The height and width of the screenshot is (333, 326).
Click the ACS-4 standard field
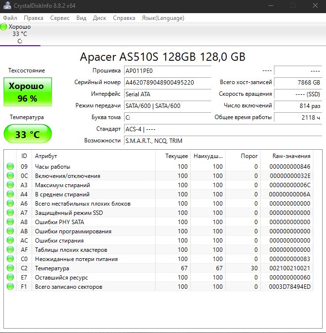[x=223, y=129]
